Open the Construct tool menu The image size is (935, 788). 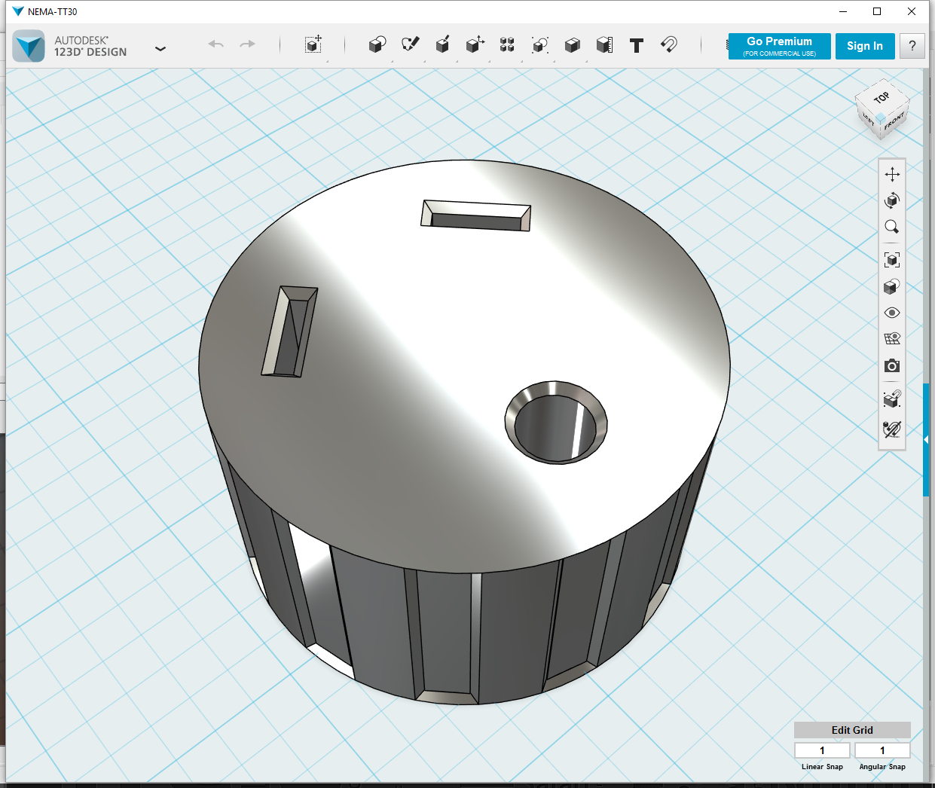coord(442,45)
